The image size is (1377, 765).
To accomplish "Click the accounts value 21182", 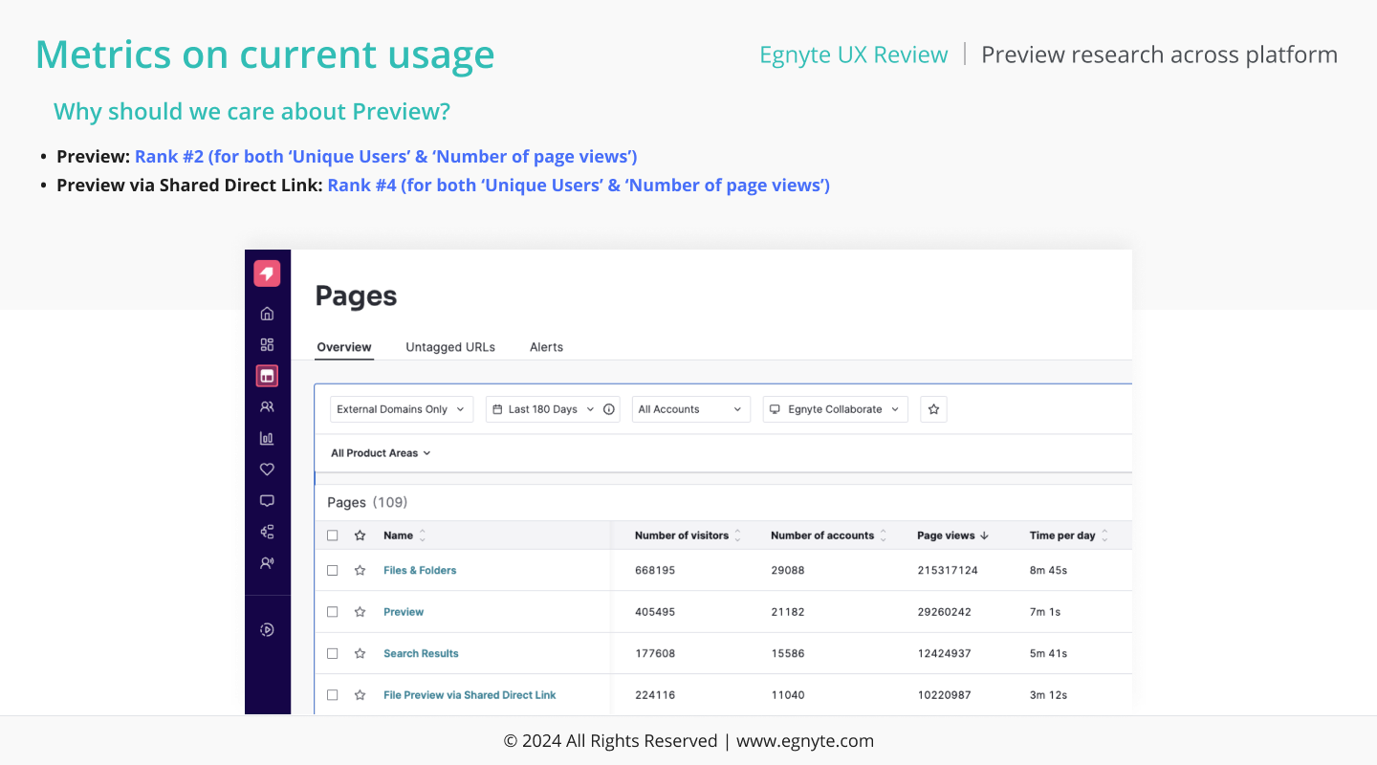I will pyautogui.click(x=788, y=612).
